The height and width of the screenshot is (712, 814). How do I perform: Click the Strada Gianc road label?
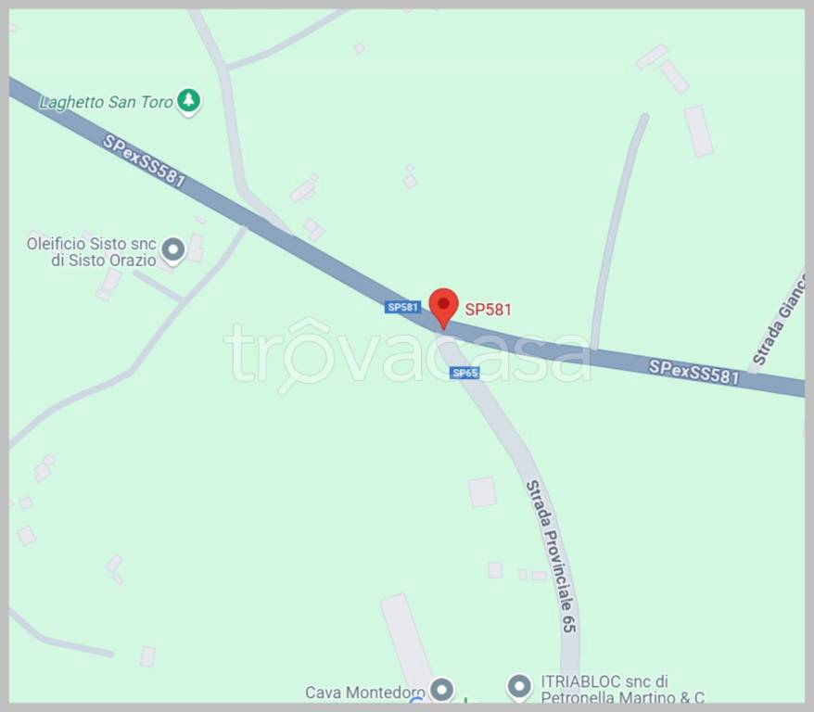[x=780, y=319]
